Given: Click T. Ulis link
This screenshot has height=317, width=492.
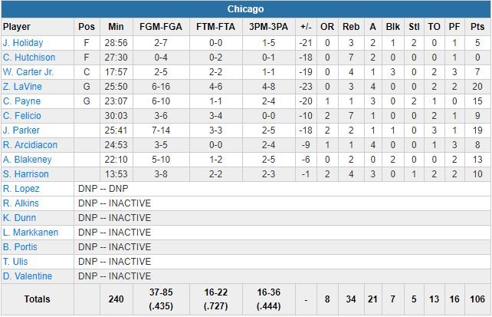Looking at the screenshot, I should coord(15,262).
